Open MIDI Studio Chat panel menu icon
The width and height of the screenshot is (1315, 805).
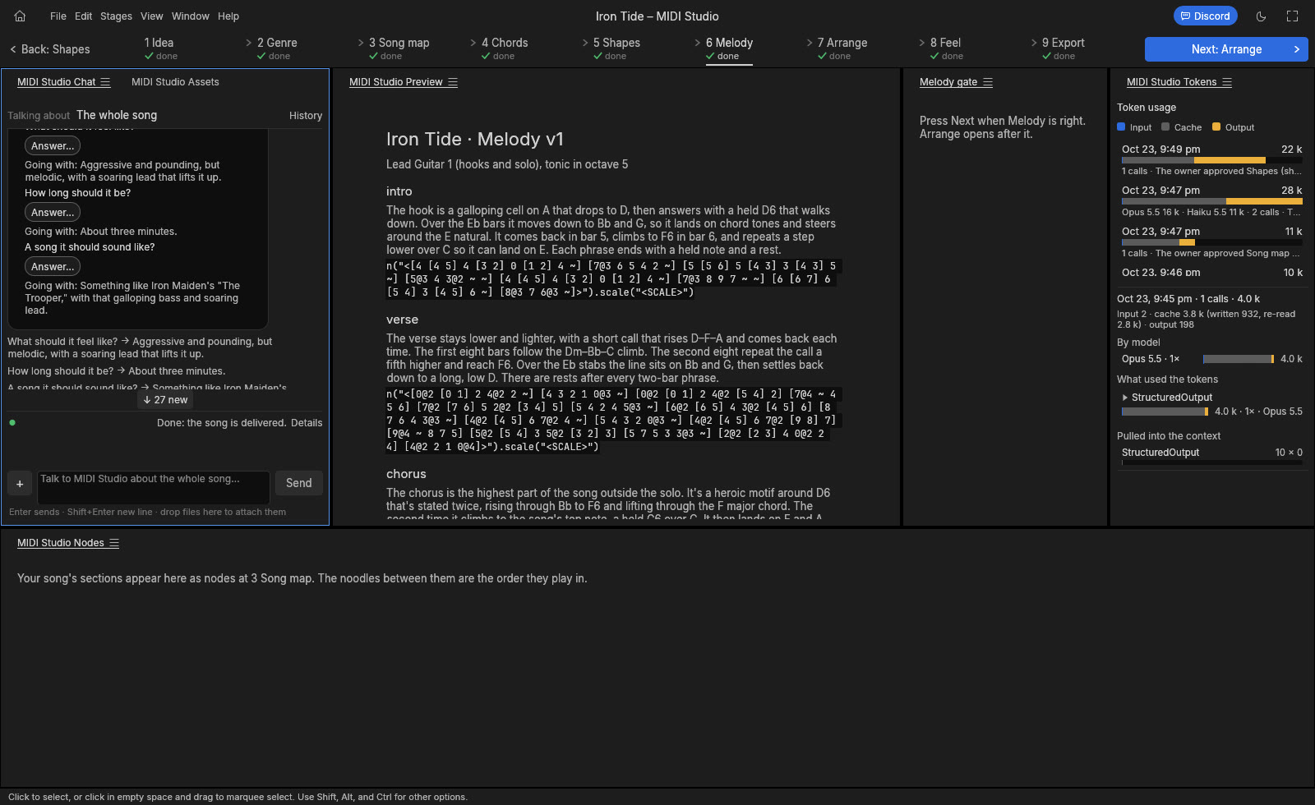(105, 82)
